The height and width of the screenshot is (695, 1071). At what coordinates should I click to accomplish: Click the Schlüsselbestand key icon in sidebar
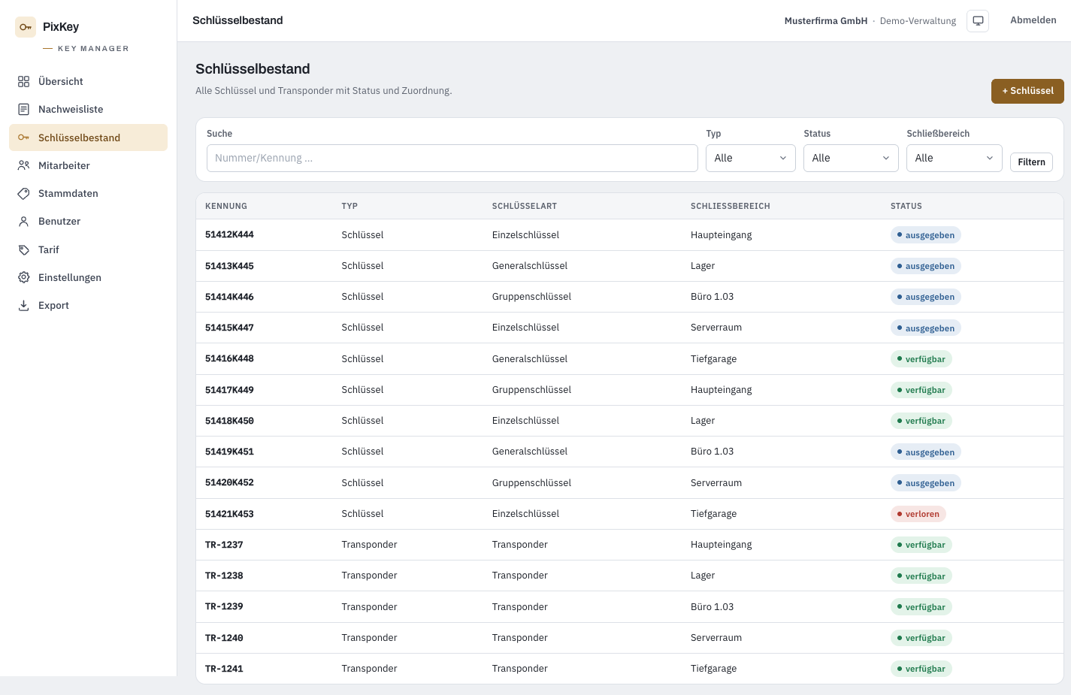point(24,137)
